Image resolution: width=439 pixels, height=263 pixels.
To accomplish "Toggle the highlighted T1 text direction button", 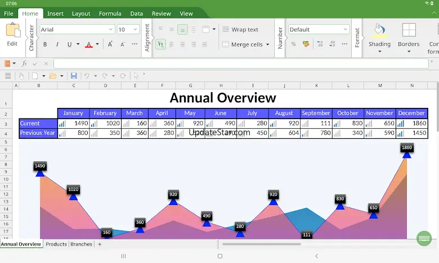I will 160,44.
